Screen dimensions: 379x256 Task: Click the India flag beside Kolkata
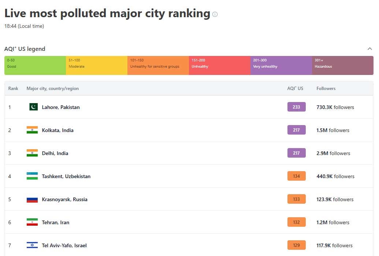[x=32, y=130]
